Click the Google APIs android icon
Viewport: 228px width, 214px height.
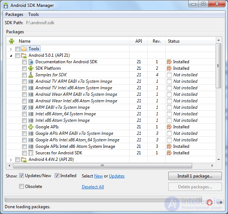[31, 127]
